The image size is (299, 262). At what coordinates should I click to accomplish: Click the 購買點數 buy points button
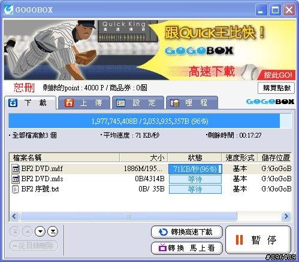[x=276, y=88]
